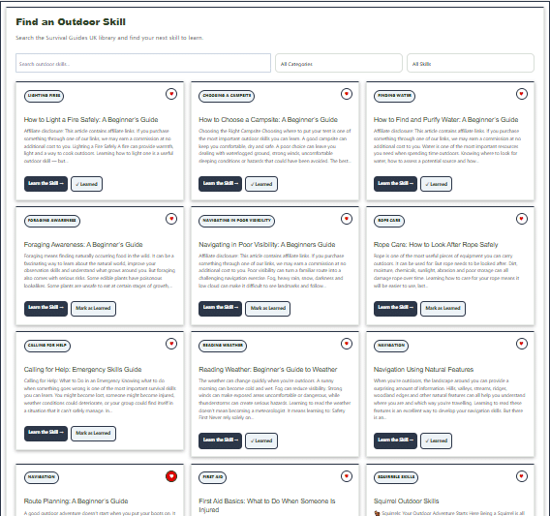
Task: Select the Squirrels Skills category tag
Action: 396,477
